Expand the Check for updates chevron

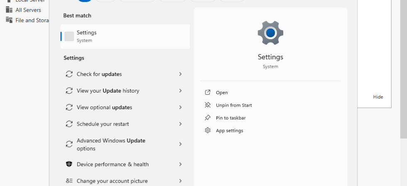point(180,74)
